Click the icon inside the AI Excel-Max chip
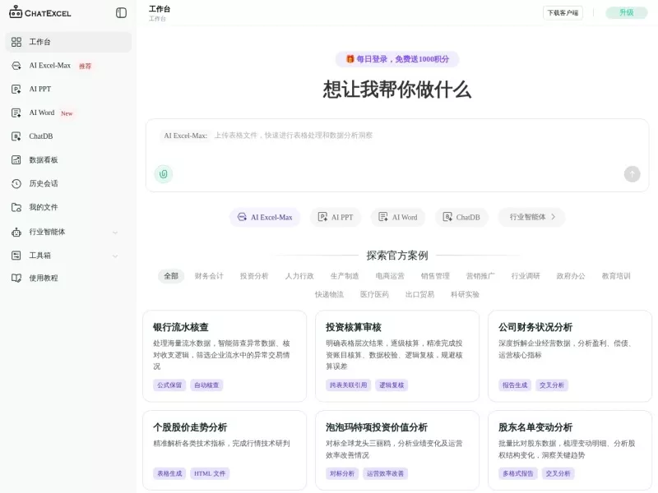The image size is (658, 493). pos(242,217)
